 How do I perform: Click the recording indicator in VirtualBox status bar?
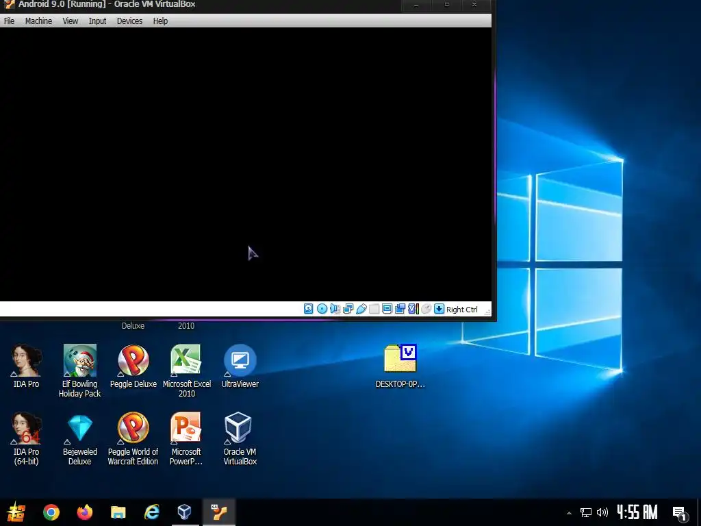point(400,309)
